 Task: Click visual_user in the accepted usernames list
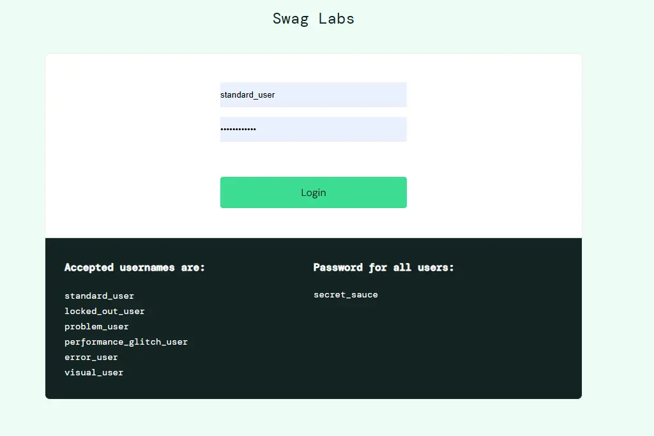pyautogui.click(x=94, y=373)
